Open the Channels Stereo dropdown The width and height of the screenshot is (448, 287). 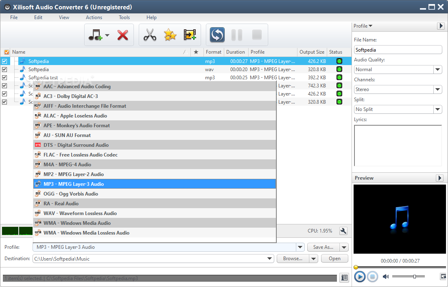tap(437, 89)
